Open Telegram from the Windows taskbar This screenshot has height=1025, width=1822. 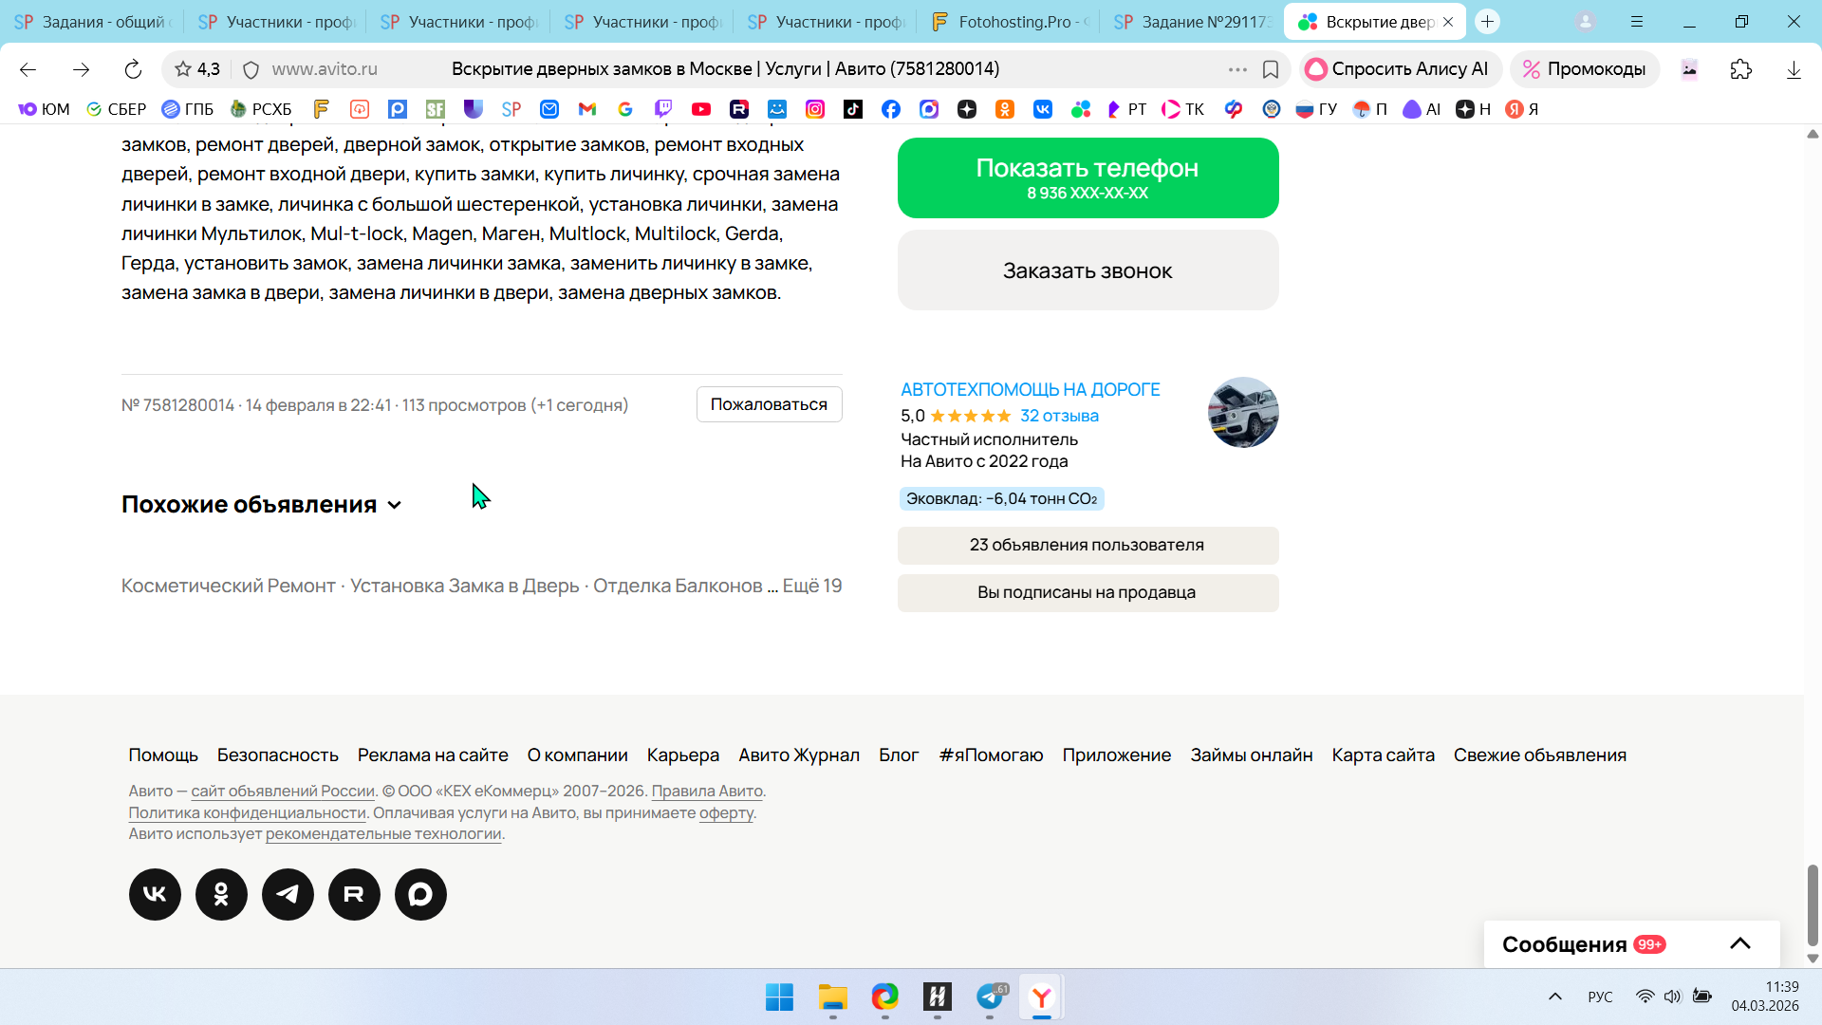click(990, 997)
